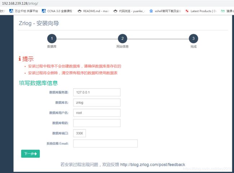Image resolution: width=234 pixels, height=173 pixels.
Task: Focus the 数据库服务器 field with 127.0.0.1
Action: click(97, 92)
